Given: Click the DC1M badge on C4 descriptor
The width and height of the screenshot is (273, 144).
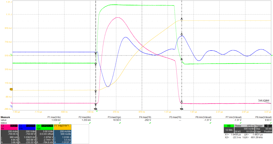Looking at the screenshot, I should click(50, 126).
